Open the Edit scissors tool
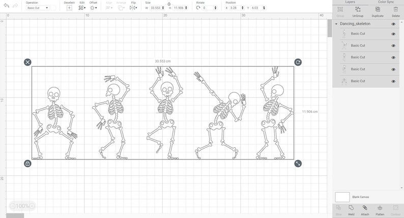404x218 pixels. coord(82,8)
